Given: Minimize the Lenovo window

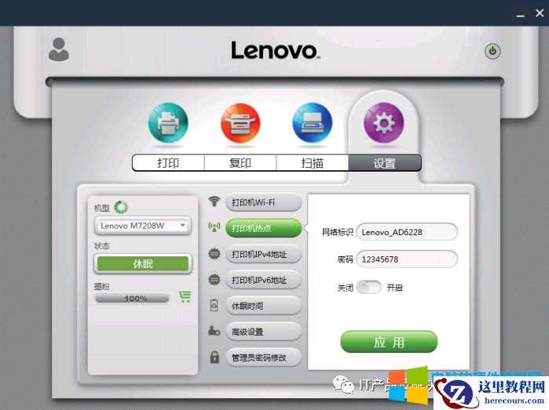Looking at the screenshot, I should coord(520,14).
